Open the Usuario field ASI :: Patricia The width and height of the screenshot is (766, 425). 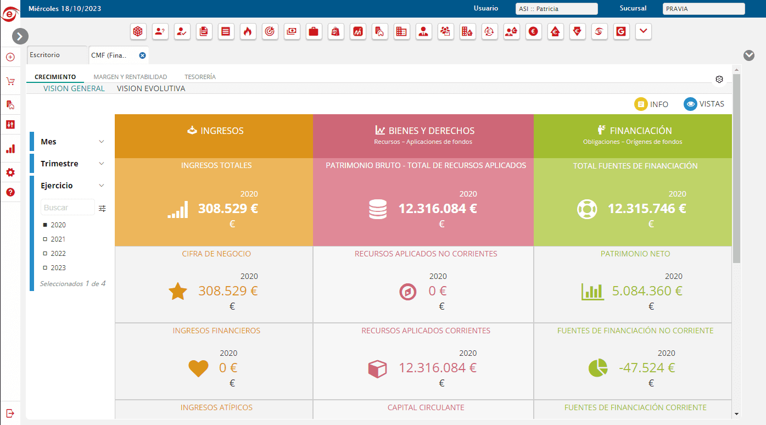tap(557, 9)
